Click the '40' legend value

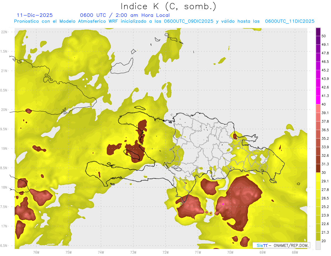click(324, 104)
